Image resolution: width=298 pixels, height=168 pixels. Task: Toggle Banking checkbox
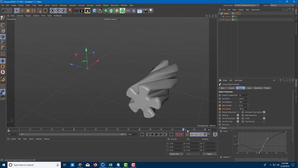pyautogui.click(x=238, y=115)
